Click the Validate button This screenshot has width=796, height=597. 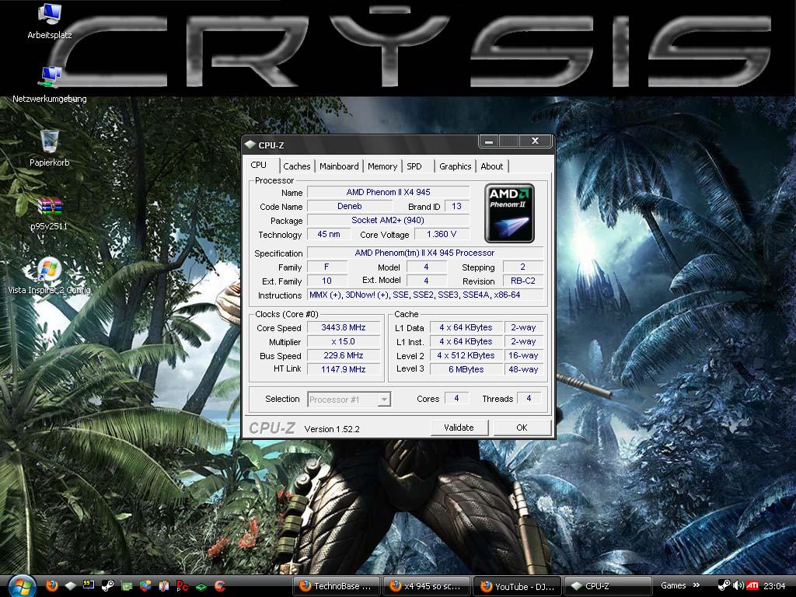[x=459, y=428]
